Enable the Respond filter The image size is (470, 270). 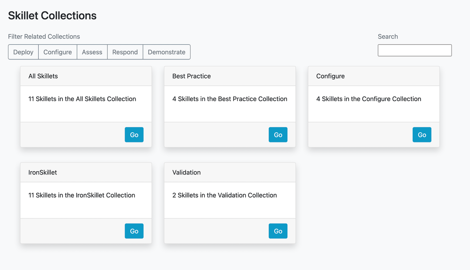point(125,52)
